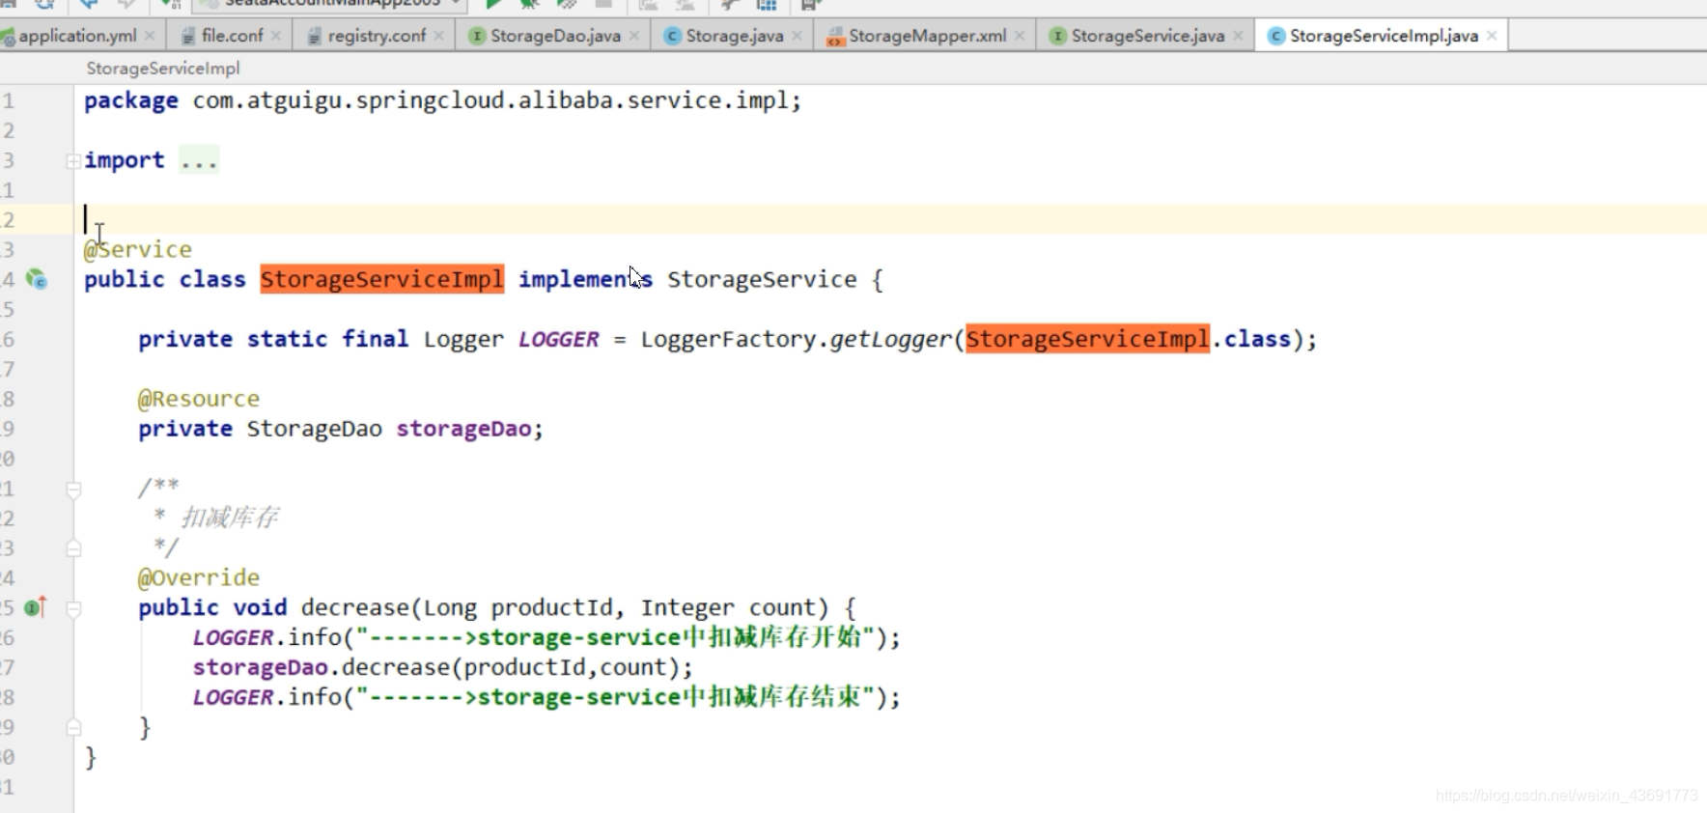Click the getLogger method call

coord(890,340)
